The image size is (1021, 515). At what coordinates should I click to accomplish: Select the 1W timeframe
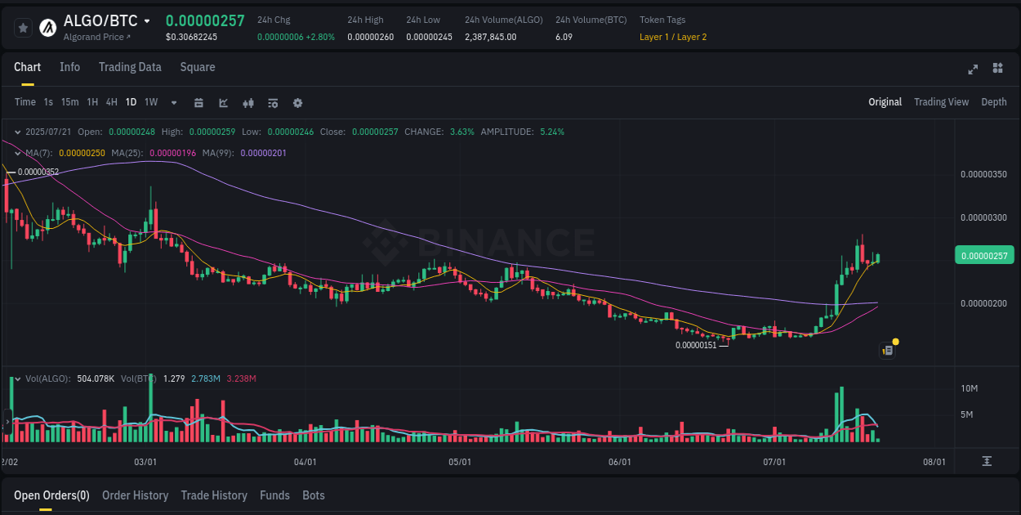coord(150,102)
